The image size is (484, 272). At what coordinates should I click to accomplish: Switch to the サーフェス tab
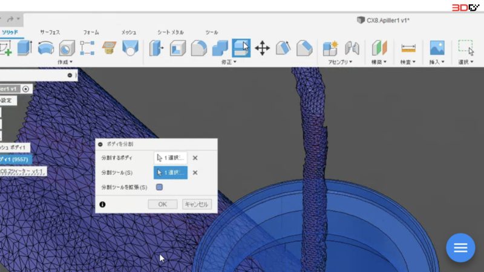50,32
